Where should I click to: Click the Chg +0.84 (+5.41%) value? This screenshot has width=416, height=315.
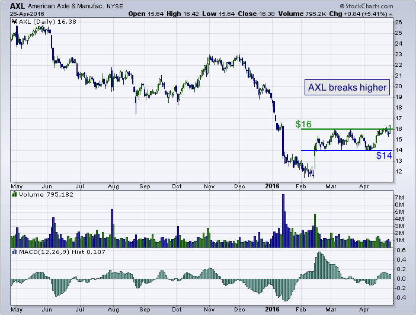(x=358, y=14)
